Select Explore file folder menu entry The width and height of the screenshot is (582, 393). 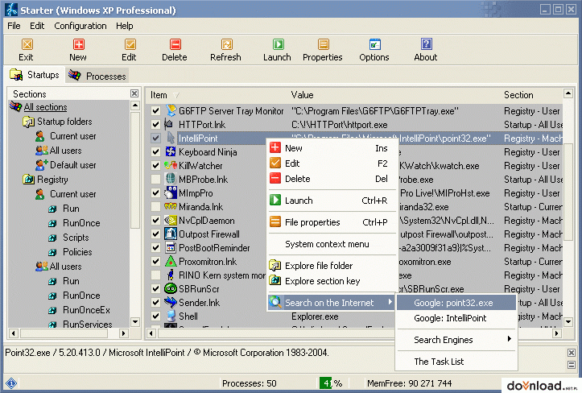[x=331, y=266]
